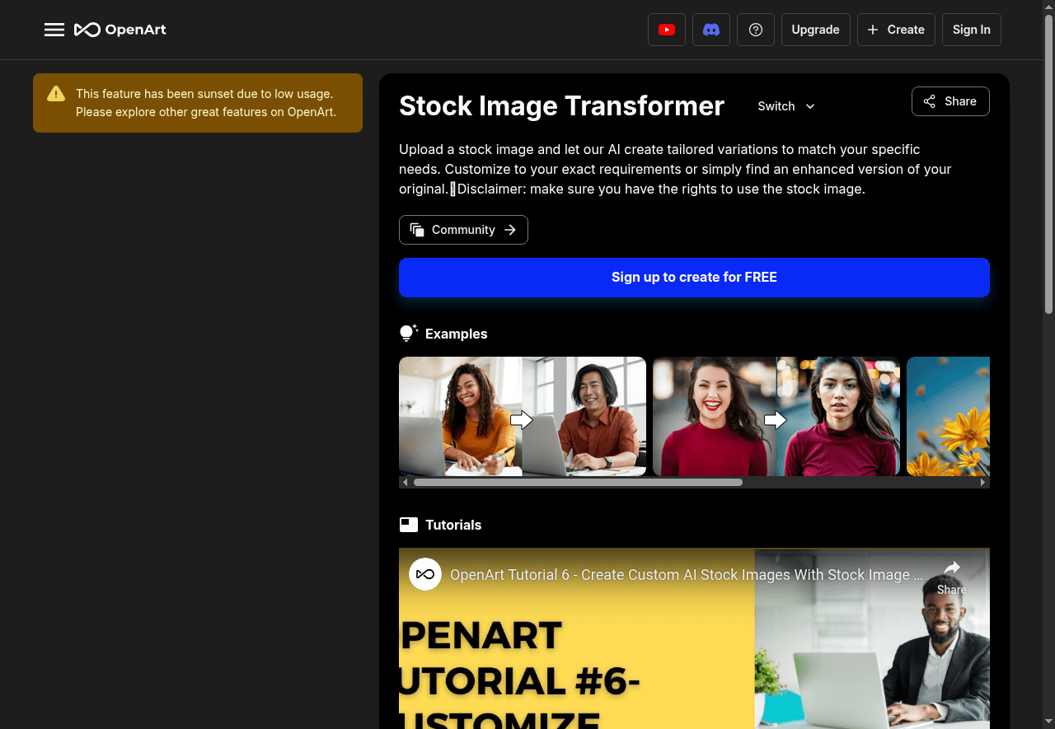This screenshot has width=1055, height=729.
Task: Click Upgrade in the top bar
Action: [x=815, y=29]
